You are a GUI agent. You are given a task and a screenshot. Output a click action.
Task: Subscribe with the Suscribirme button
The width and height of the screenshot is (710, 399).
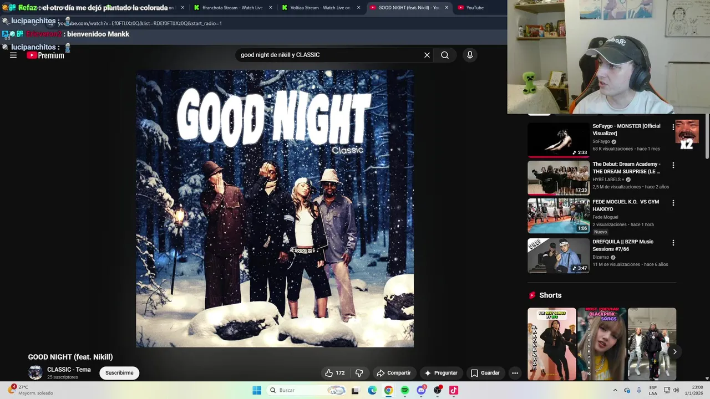[119, 373]
